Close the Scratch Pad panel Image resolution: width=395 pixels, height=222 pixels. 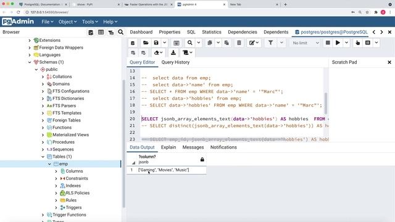coord(389,62)
